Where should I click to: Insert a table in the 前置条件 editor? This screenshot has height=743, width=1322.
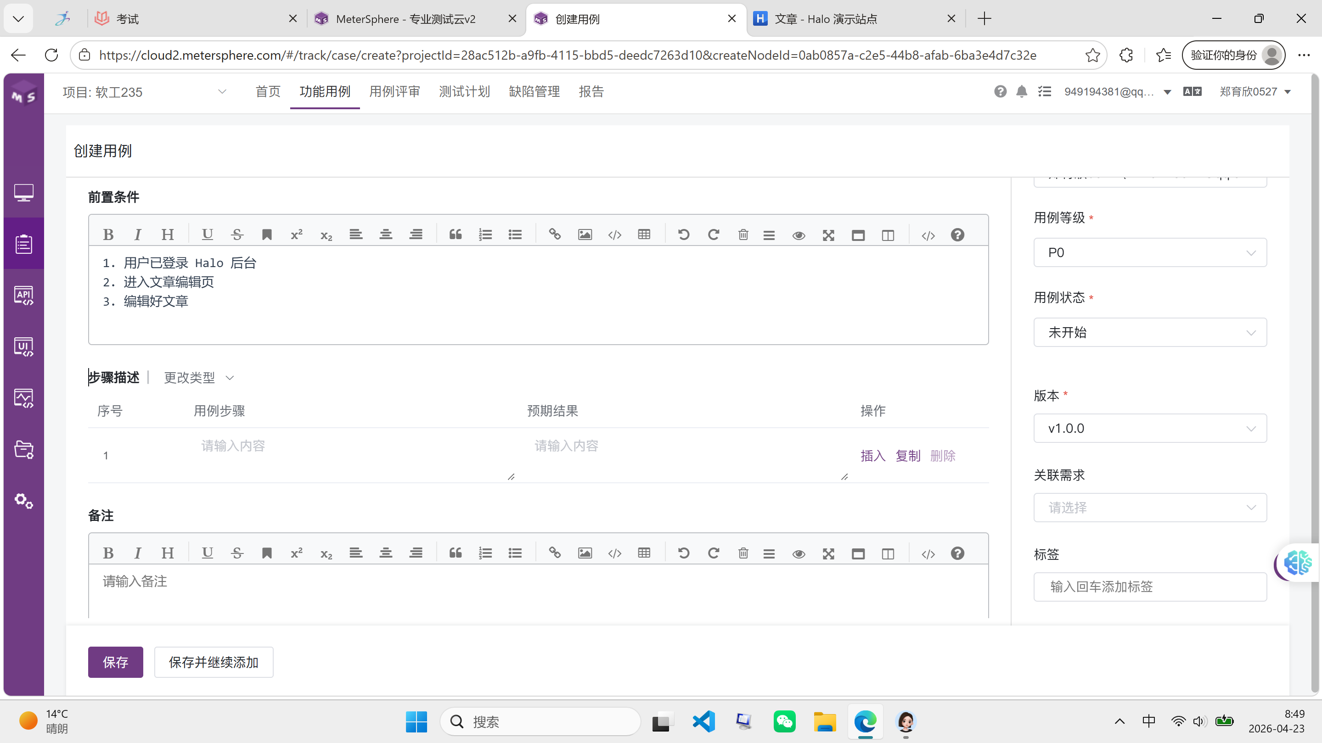click(644, 235)
